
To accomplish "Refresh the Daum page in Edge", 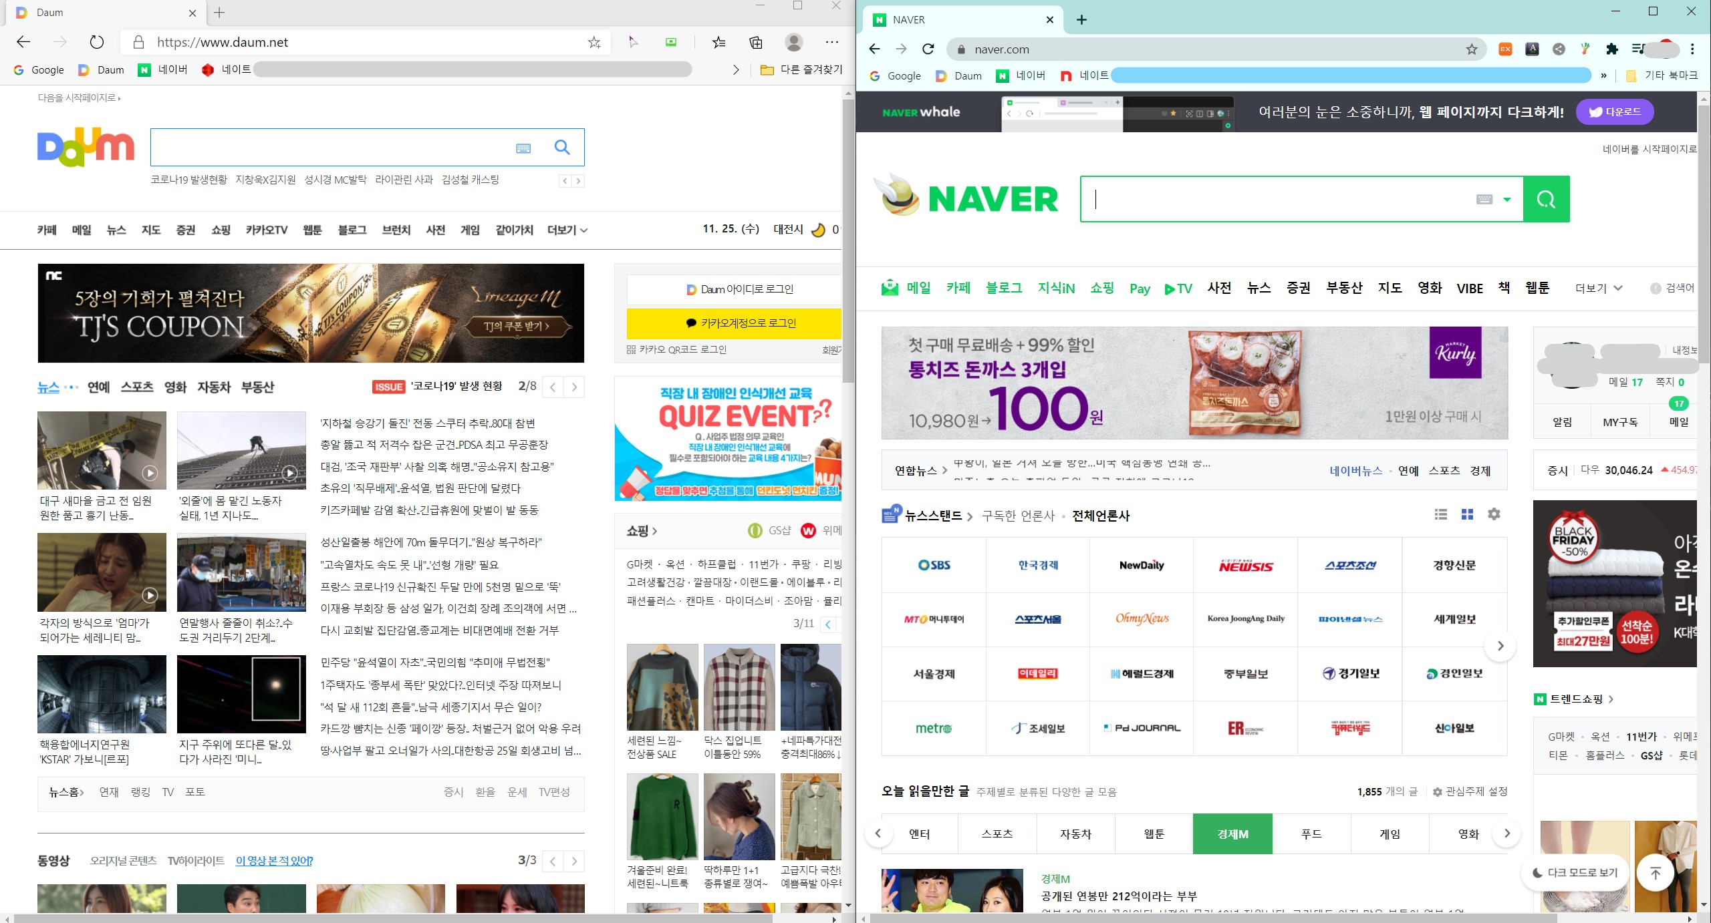I will [x=97, y=42].
